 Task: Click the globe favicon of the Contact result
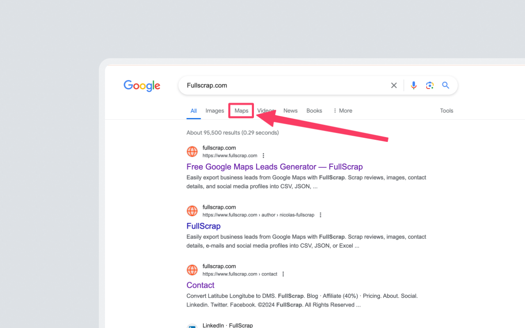(192, 270)
